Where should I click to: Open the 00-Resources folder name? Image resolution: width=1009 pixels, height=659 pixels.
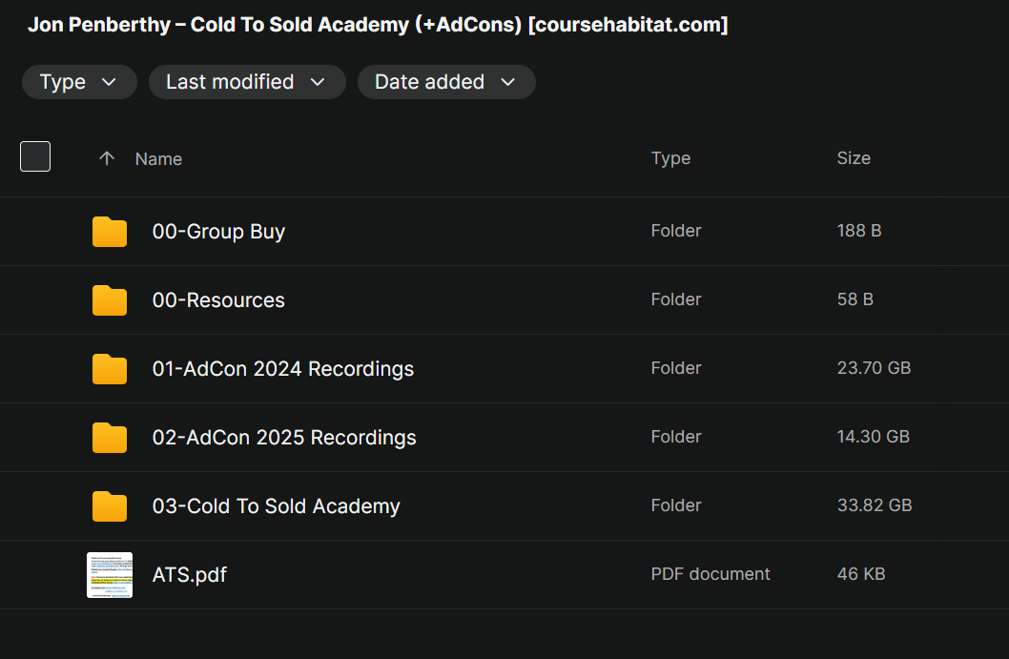pyautogui.click(x=218, y=300)
